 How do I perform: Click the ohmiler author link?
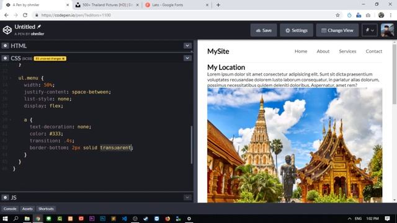click(37, 33)
